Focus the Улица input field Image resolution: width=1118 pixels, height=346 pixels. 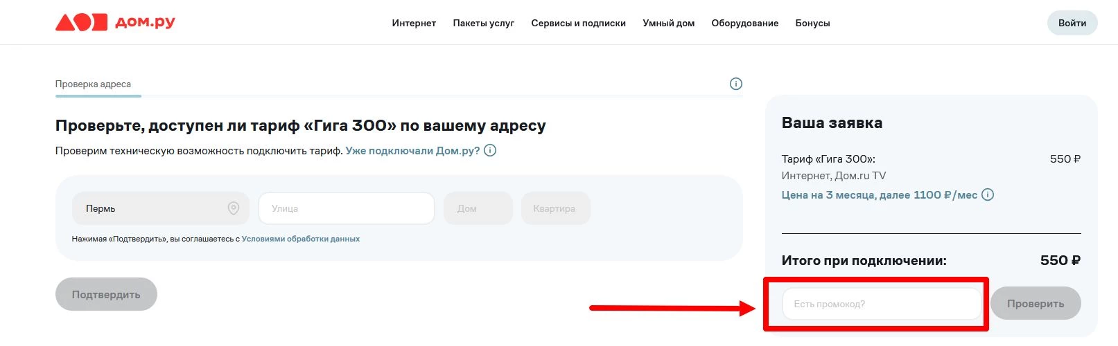click(346, 208)
